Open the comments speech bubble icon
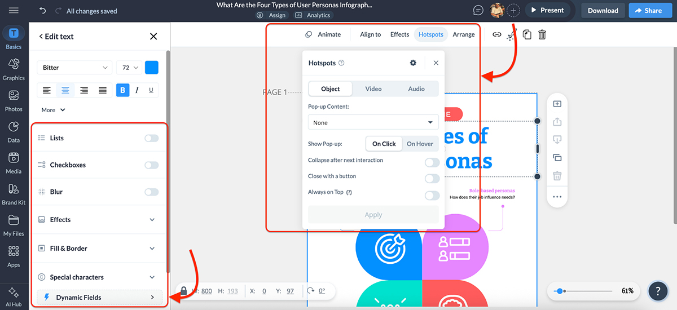The width and height of the screenshot is (677, 310). point(478,10)
